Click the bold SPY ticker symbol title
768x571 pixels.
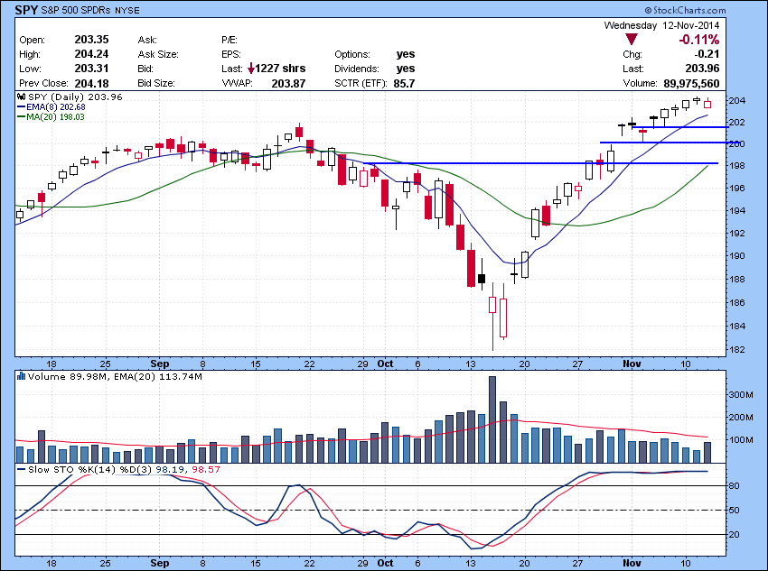[26, 10]
